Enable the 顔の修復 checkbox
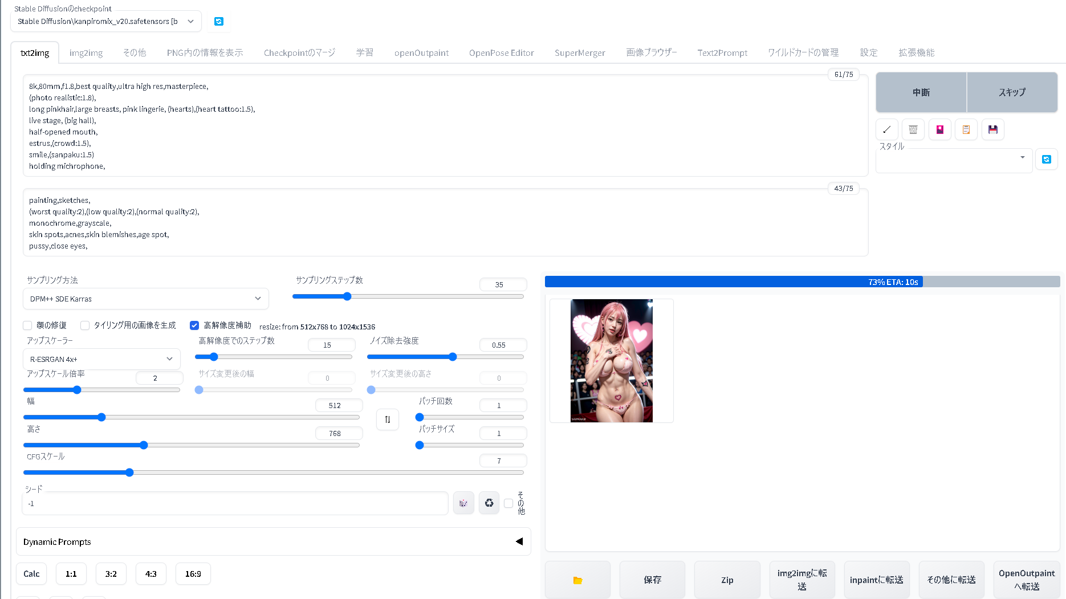 [x=27, y=325]
